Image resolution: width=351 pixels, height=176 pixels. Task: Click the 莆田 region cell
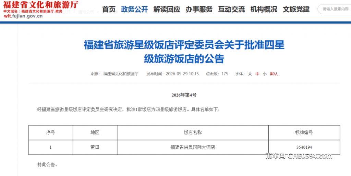(x=95, y=147)
